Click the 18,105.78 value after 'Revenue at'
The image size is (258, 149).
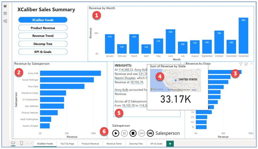[137, 82]
